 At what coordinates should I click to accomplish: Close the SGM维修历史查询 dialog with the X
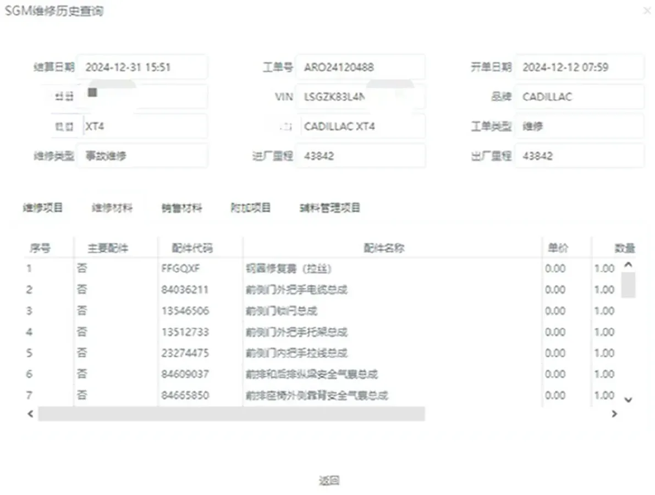(647, 10)
